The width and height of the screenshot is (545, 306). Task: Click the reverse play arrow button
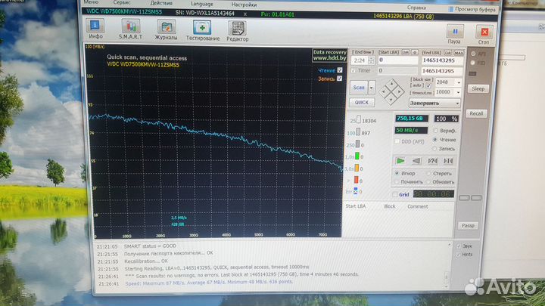point(416,160)
